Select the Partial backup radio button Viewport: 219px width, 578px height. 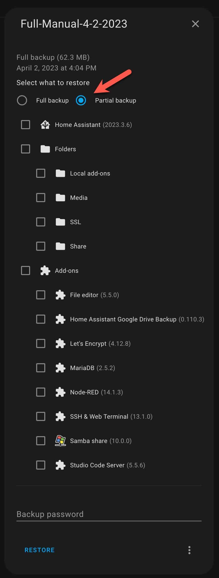point(81,100)
